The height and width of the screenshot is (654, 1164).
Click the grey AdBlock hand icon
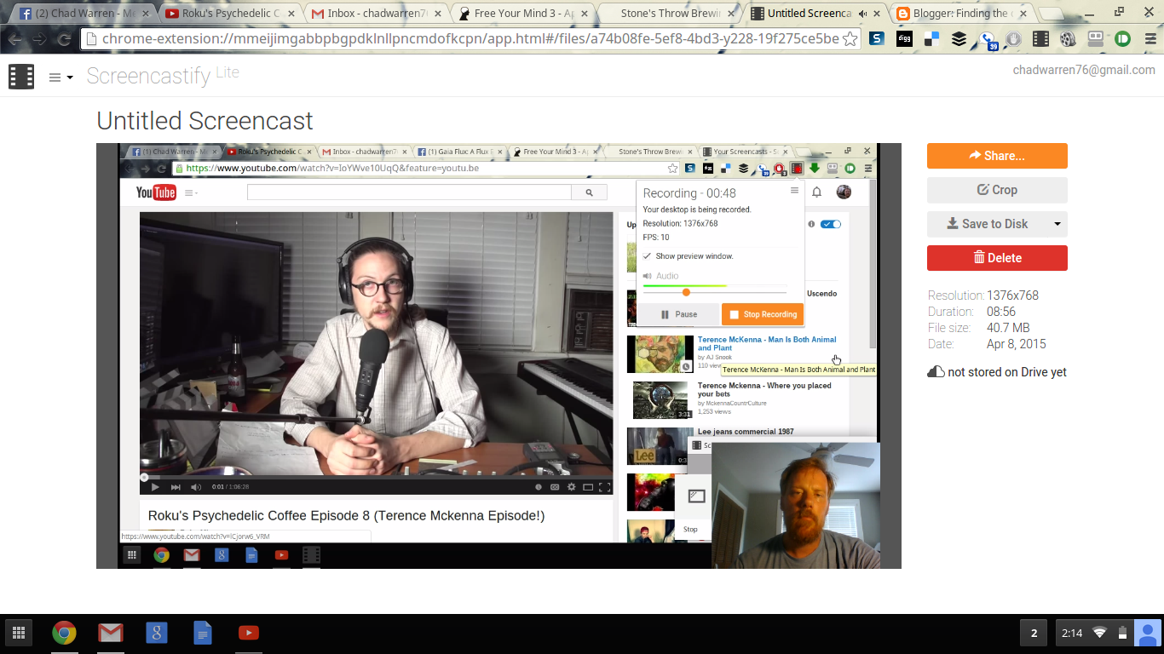(x=1013, y=39)
